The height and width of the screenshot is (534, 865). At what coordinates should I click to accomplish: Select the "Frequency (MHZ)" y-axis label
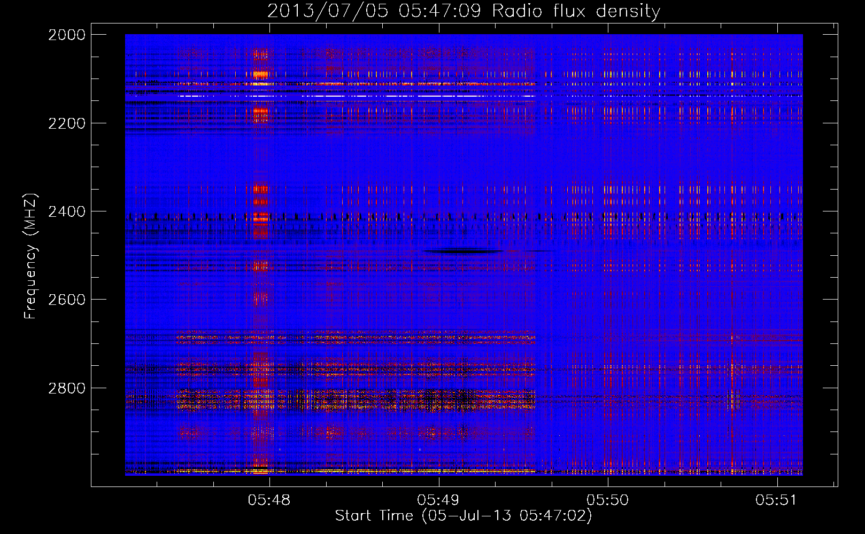pos(30,256)
